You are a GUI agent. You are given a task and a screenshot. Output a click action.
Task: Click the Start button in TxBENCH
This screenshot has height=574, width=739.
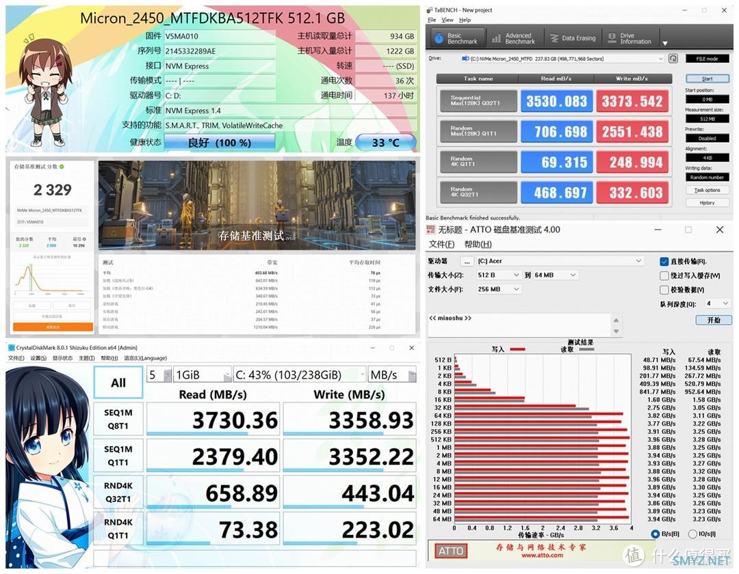pos(707,79)
